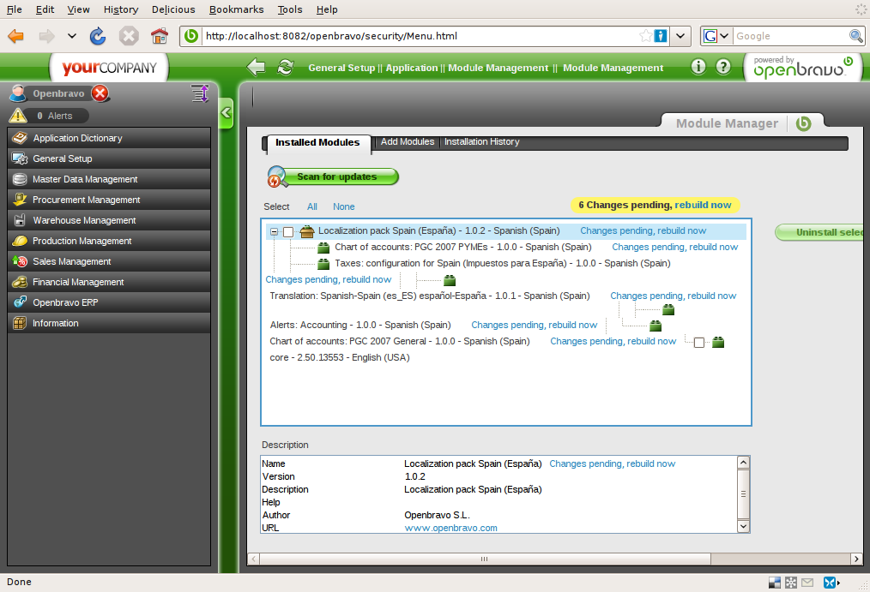Bookmark this page with the star icon
Screen dimensions: 870x592
point(645,36)
